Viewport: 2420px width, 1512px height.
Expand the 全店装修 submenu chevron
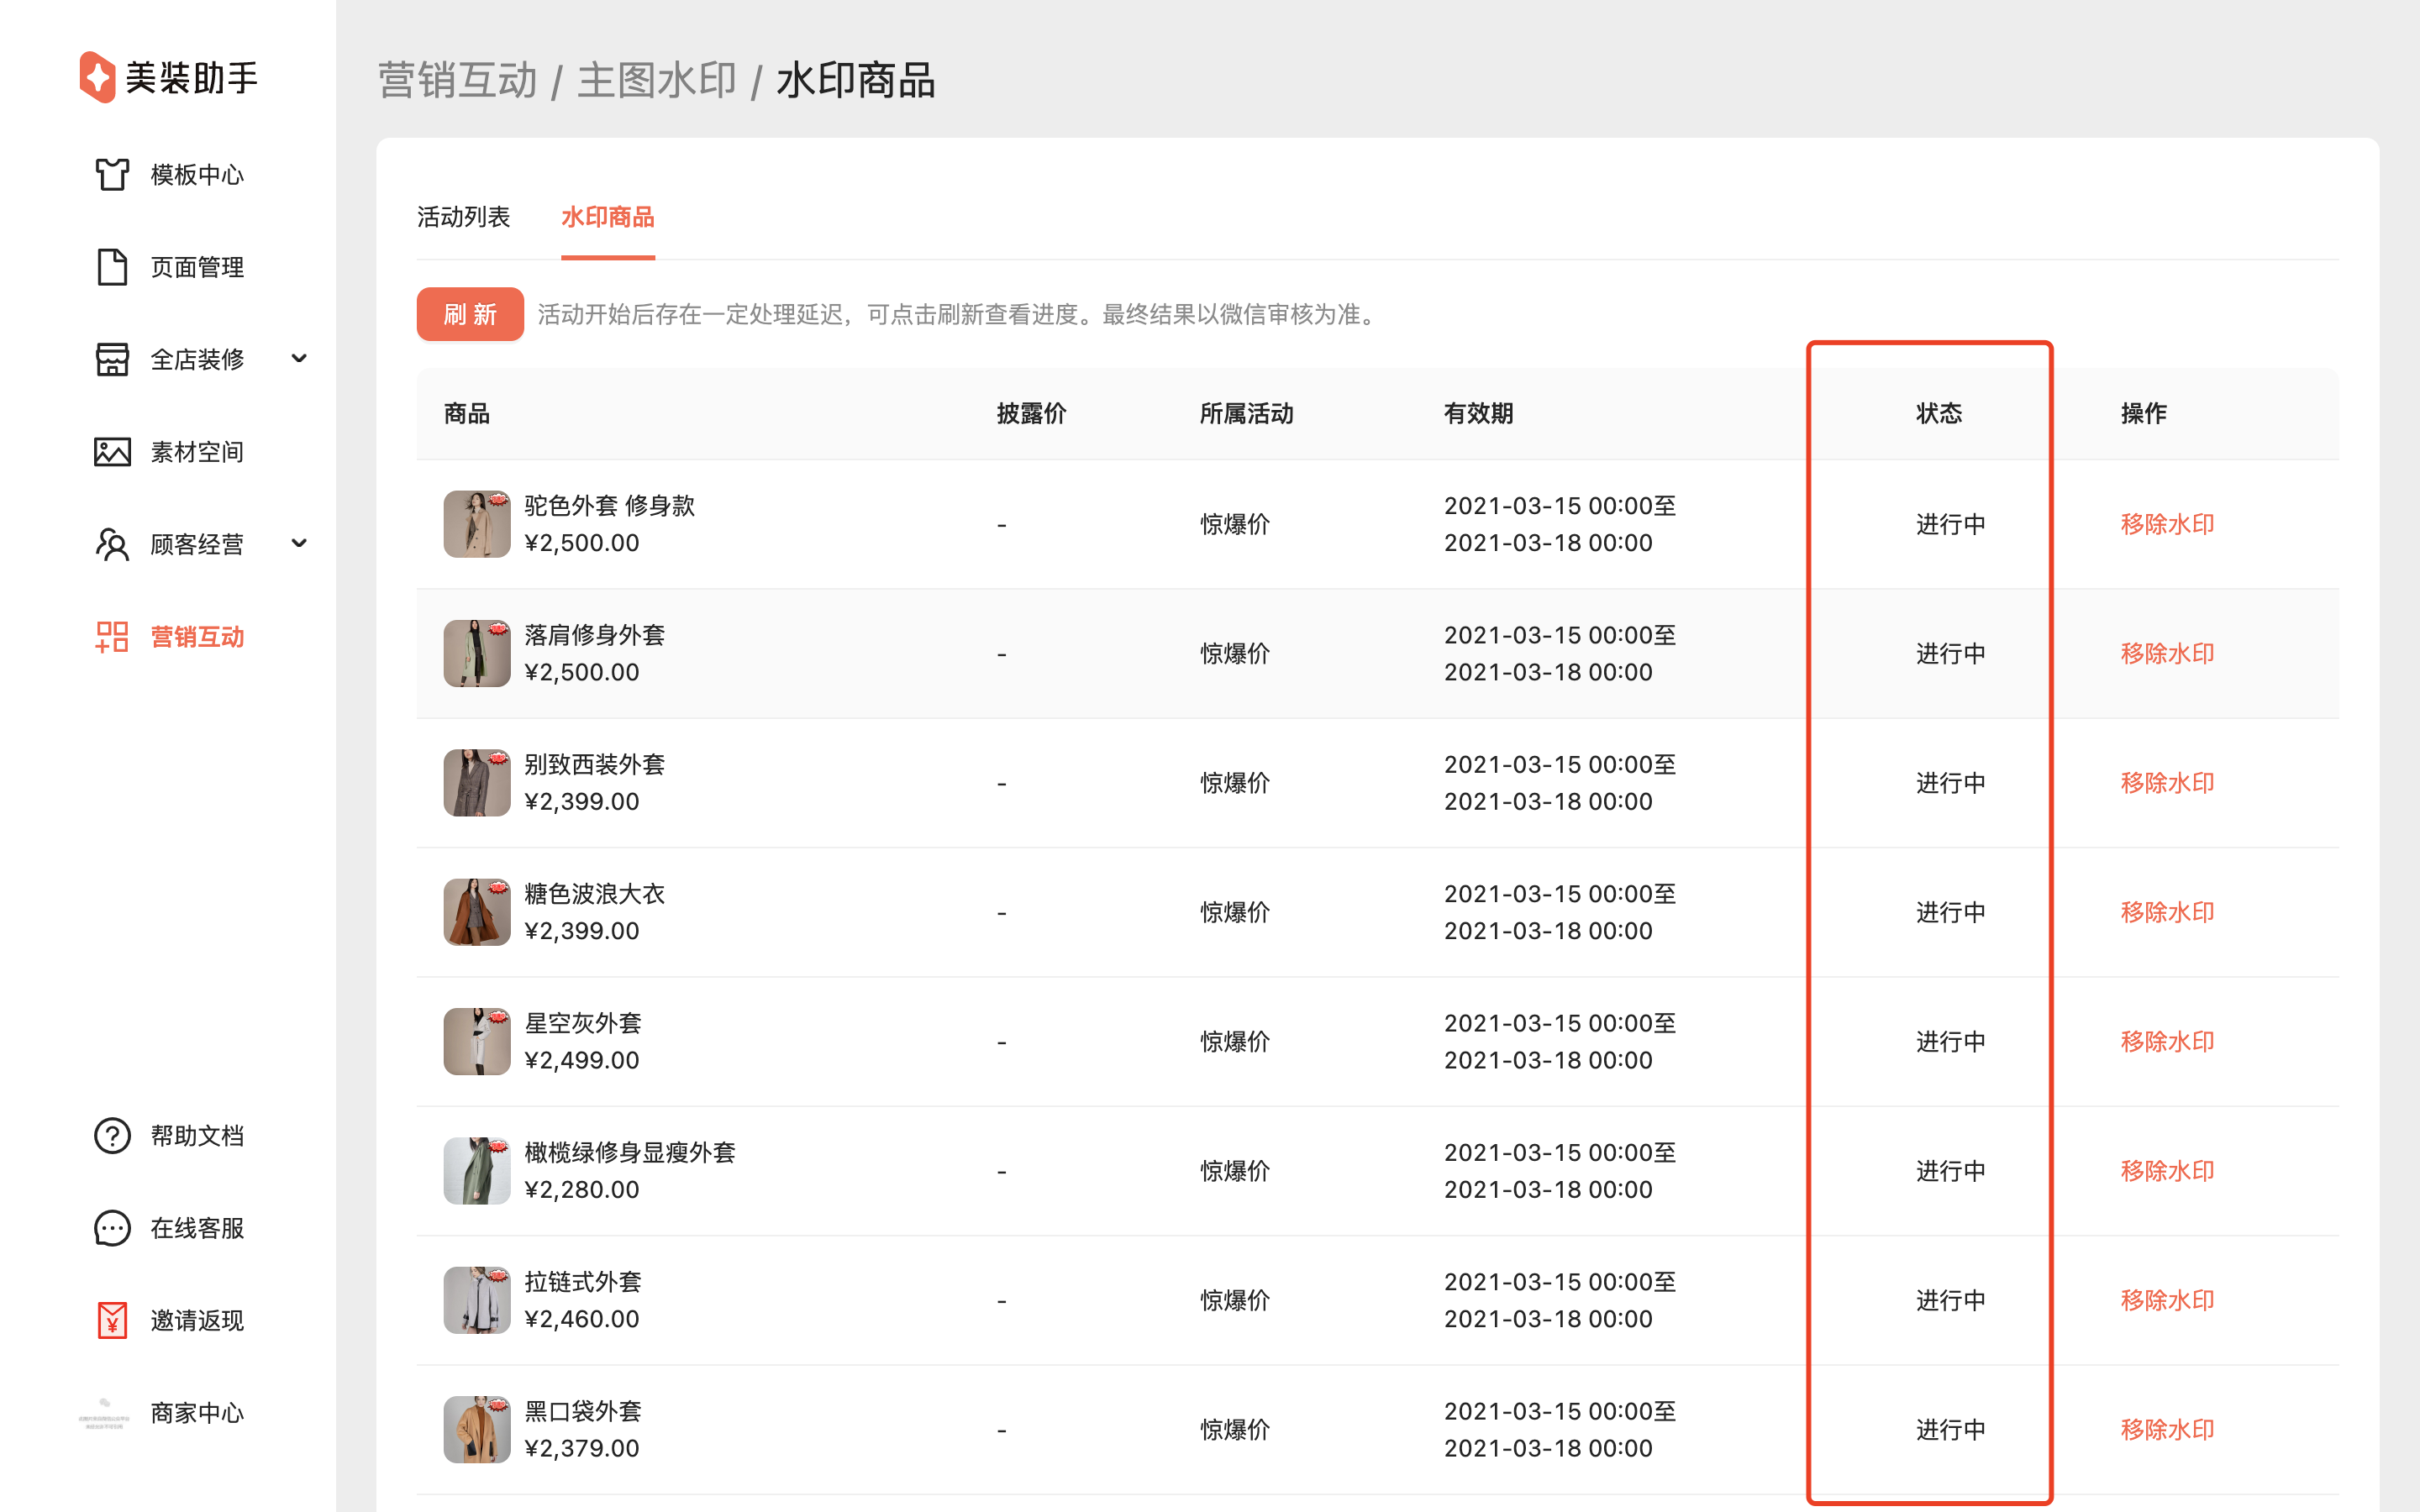click(299, 358)
